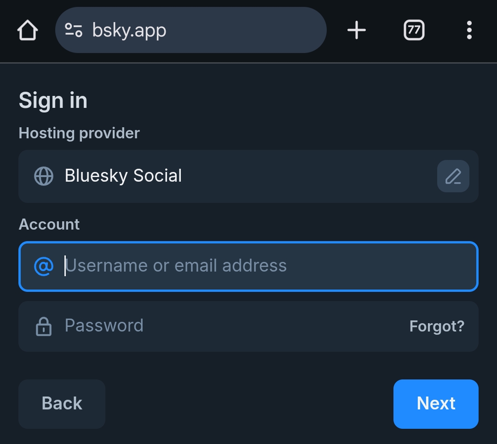
Task: Click the pencil icon to edit hosting provider
Action: (x=453, y=176)
